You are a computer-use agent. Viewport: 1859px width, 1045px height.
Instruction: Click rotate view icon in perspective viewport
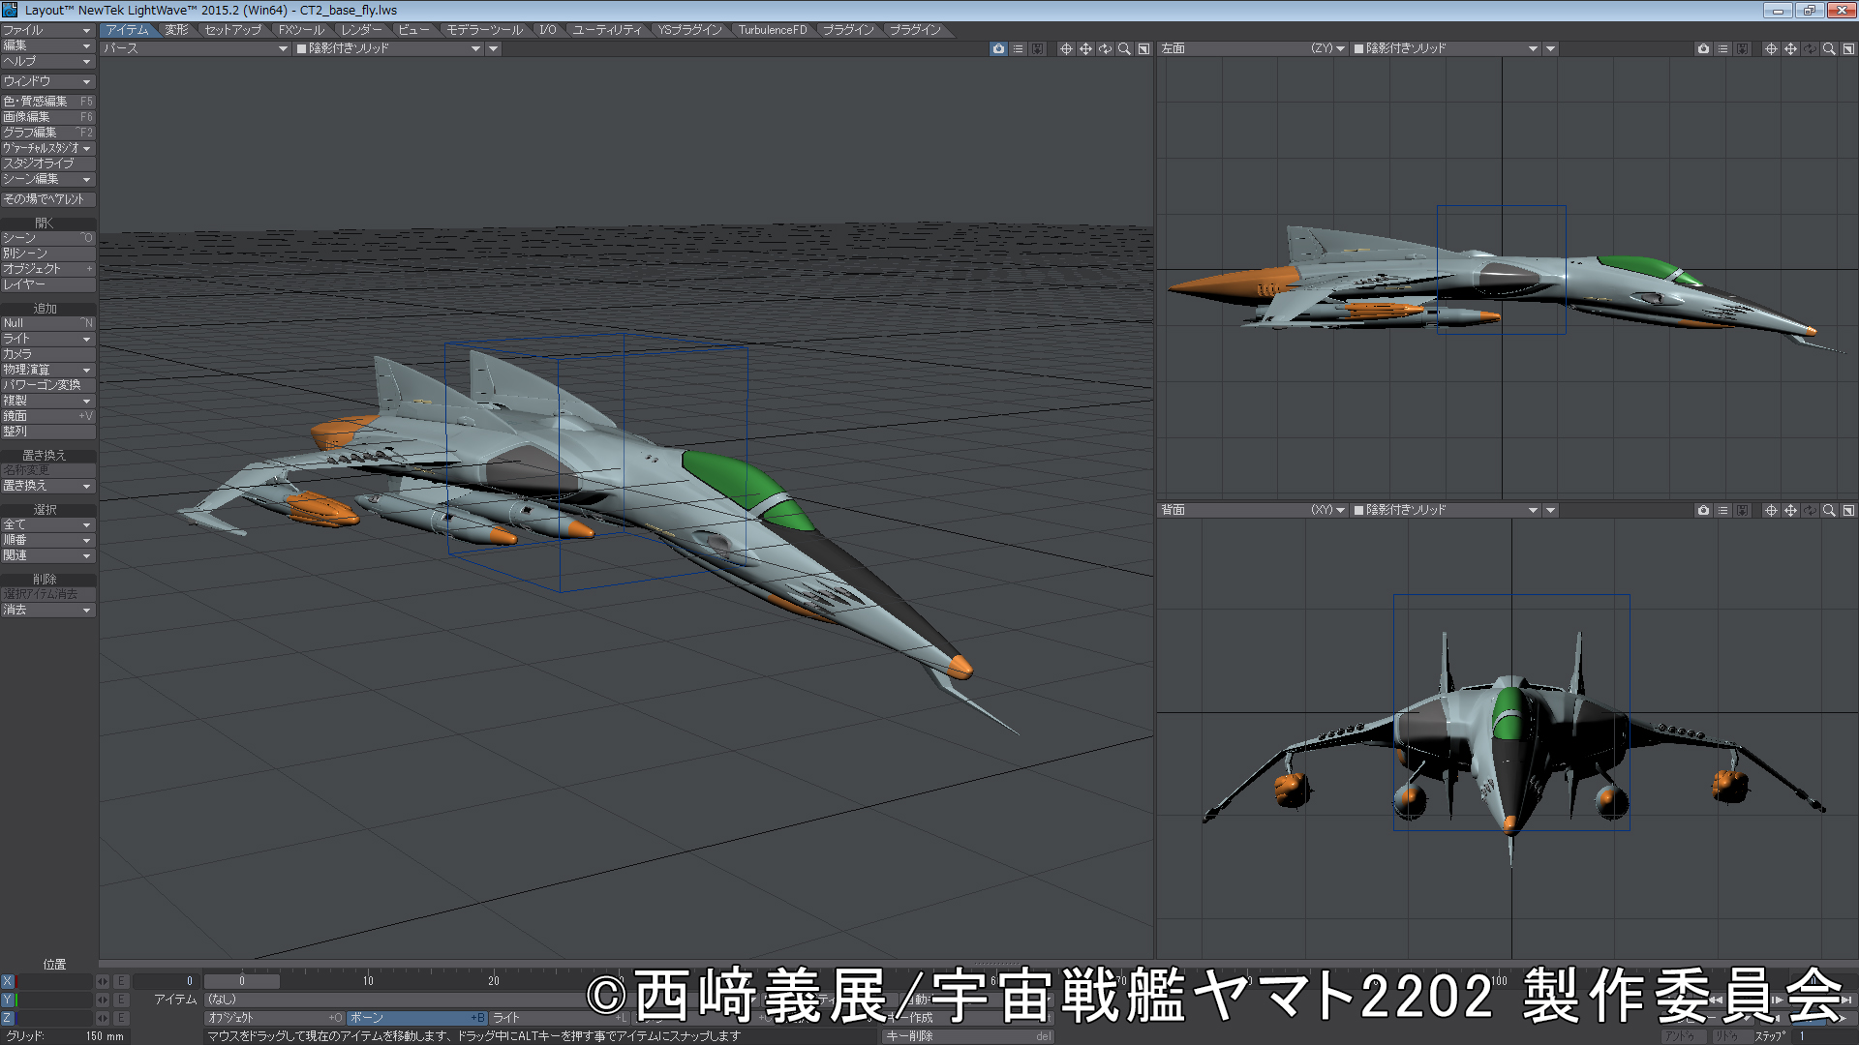[x=1105, y=48]
